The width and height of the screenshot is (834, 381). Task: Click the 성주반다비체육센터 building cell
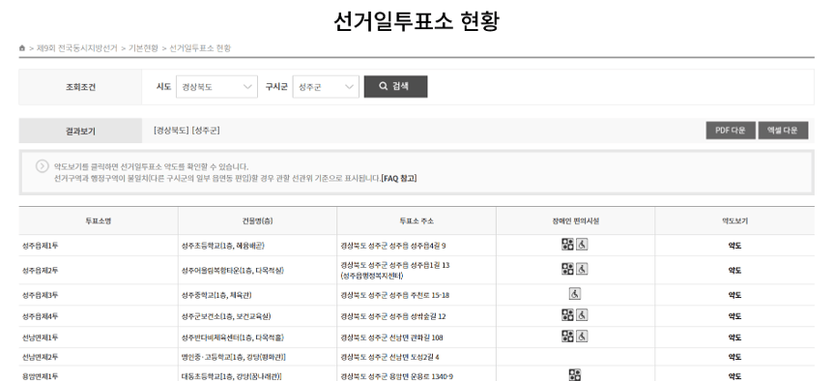[233, 337]
